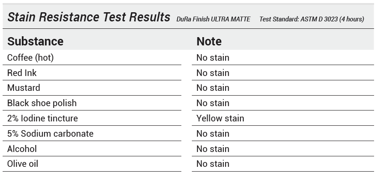Click the 5% Sodium carbonate entry
378x176 pixels.
[x=50, y=134]
